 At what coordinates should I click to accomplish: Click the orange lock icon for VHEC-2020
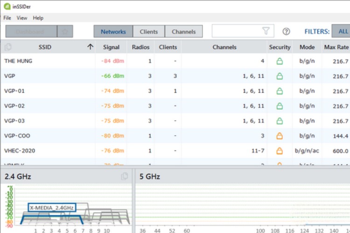coord(280,151)
